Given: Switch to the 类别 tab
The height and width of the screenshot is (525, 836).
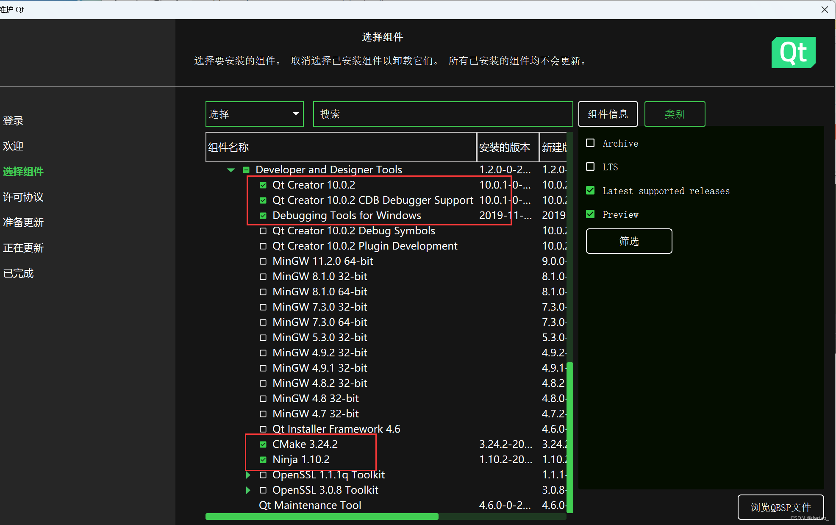Looking at the screenshot, I should (675, 114).
